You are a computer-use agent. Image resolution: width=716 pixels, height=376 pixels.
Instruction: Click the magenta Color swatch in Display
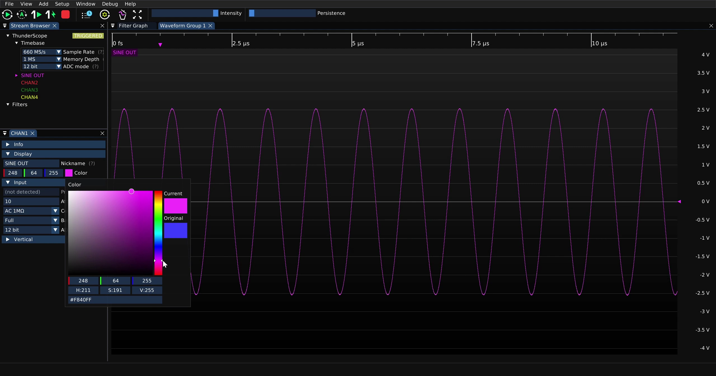pos(69,173)
